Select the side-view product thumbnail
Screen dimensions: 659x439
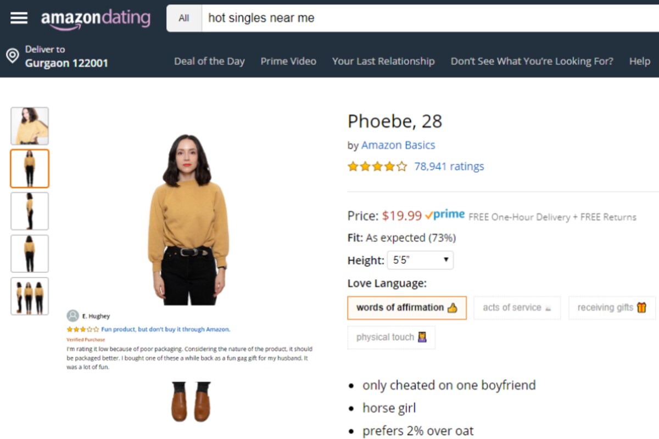pyautogui.click(x=30, y=211)
